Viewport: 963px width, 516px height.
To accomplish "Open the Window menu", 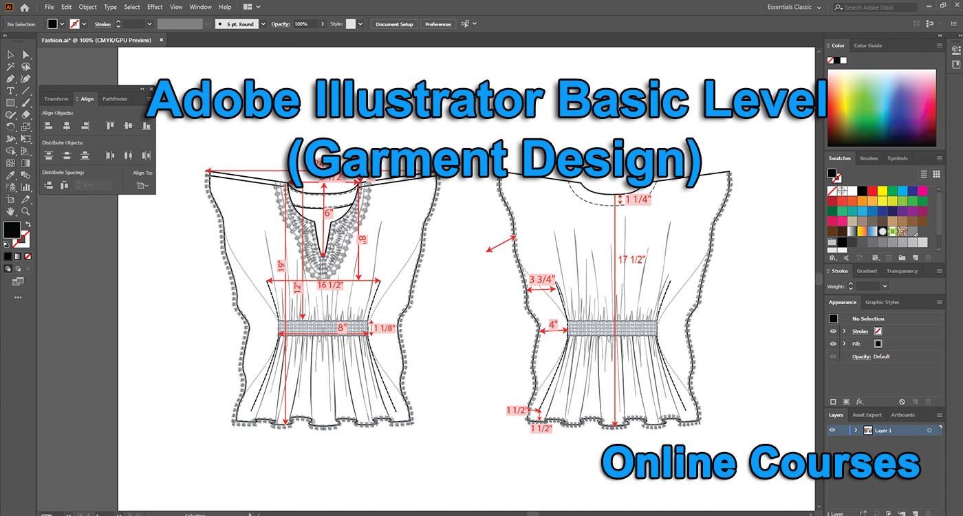I will point(200,7).
